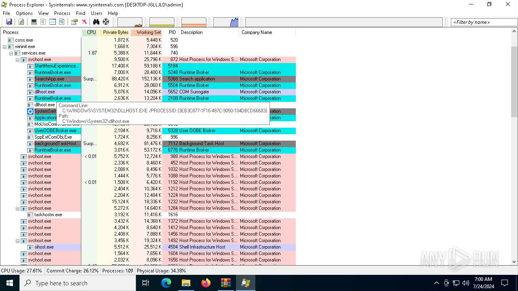The height and width of the screenshot is (291, 518).
Task: Open the volume tray icon
Action: click(x=466, y=283)
